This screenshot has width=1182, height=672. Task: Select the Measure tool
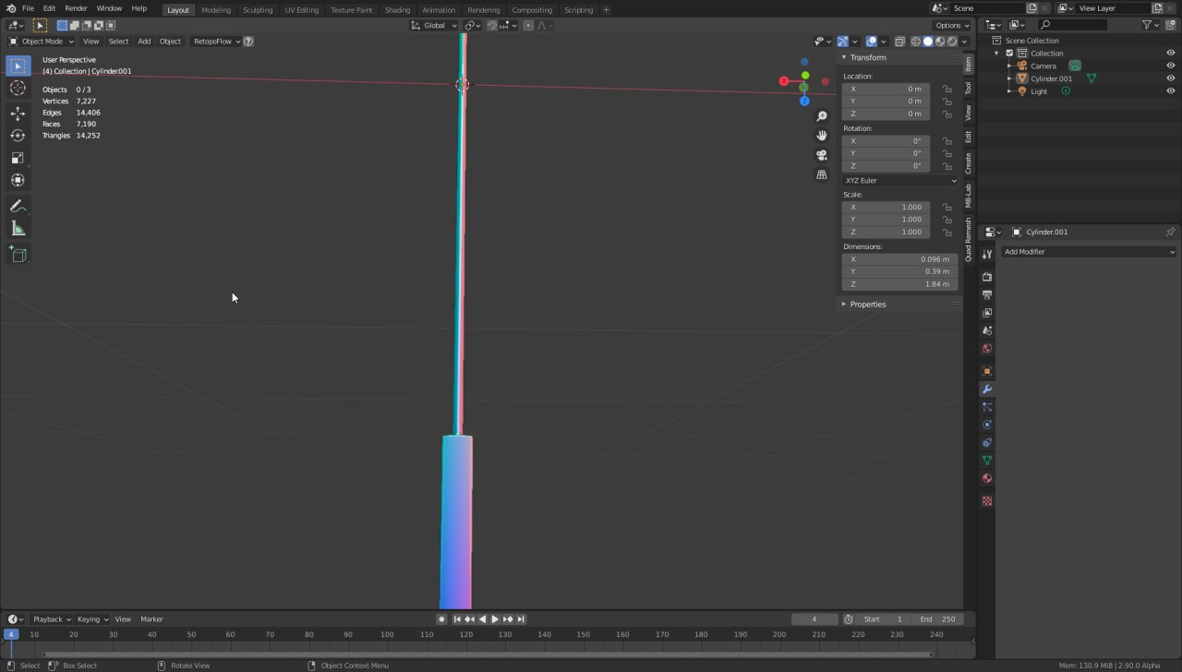click(x=18, y=228)
